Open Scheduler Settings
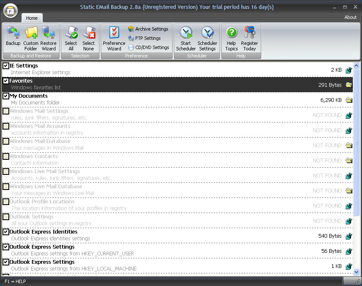362x286 pixels. pos(207,37)
